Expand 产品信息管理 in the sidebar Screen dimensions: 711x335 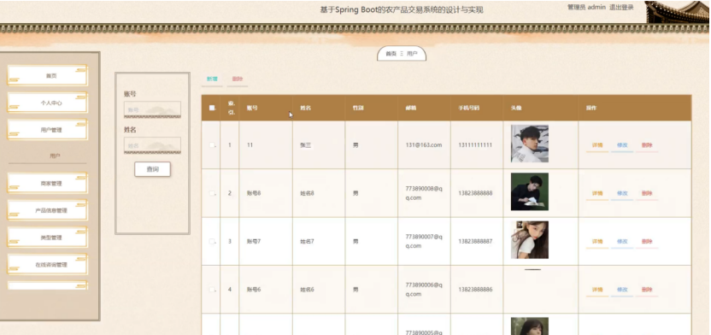click(48, 210)
